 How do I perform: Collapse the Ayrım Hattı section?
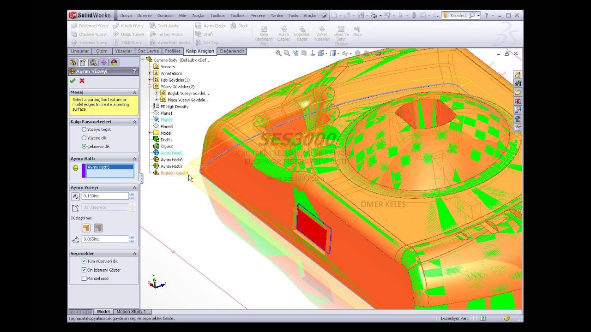[x=135, y=159]
